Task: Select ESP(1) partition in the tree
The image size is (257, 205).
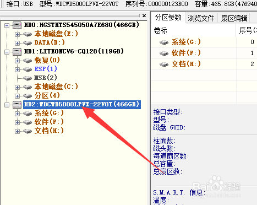Action: [46, 69]
